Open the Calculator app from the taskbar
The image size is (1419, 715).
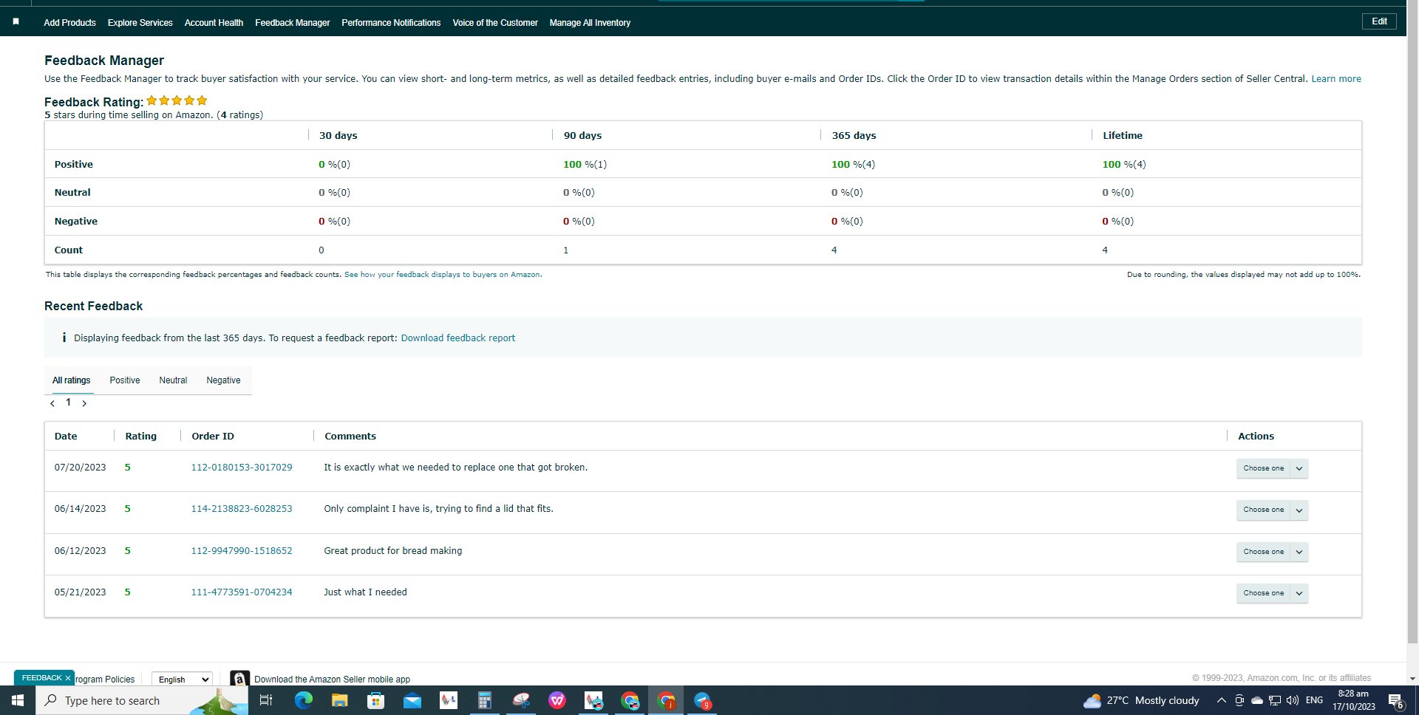pyautogui.click(x=485, y=700)
